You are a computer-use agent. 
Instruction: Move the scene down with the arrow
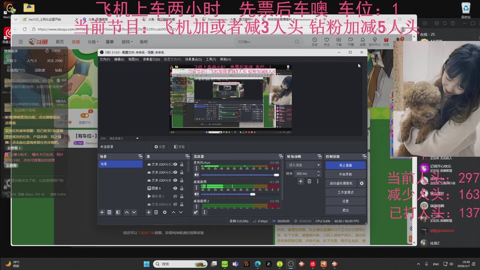pyautogui.click(x=134, y=212)
